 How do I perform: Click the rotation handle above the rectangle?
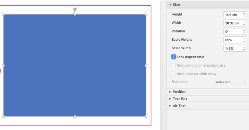click(x=75, y=9)
